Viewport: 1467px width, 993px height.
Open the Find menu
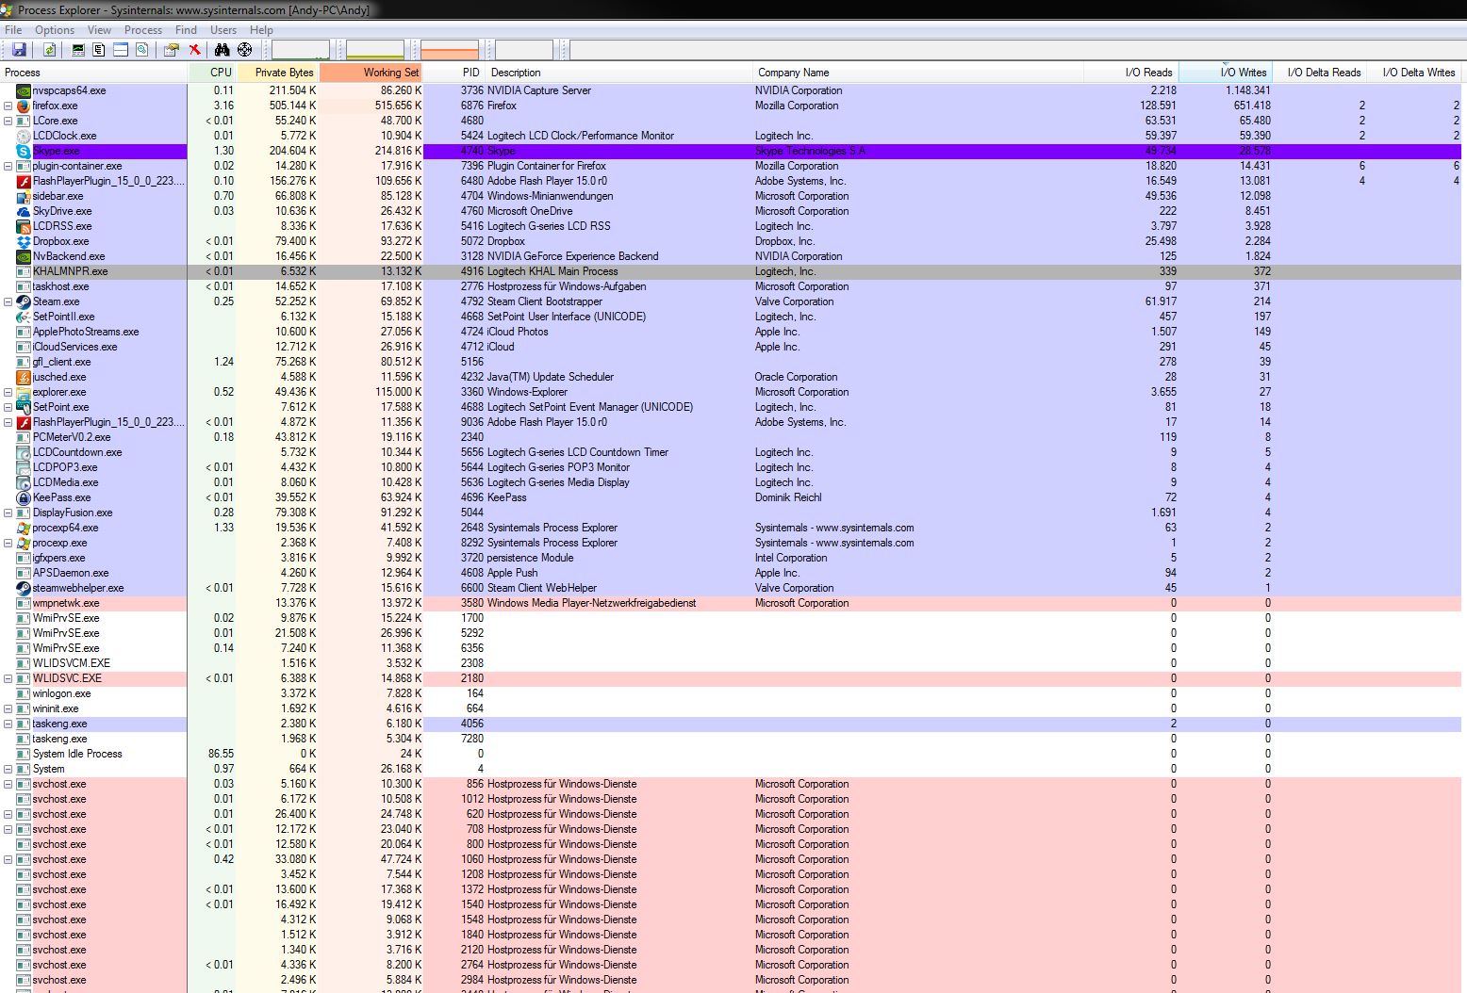(x=186, y=30)
